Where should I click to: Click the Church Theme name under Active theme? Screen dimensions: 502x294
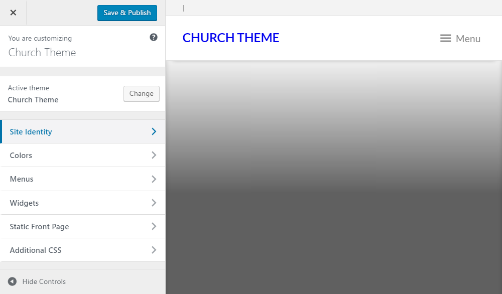33,100
